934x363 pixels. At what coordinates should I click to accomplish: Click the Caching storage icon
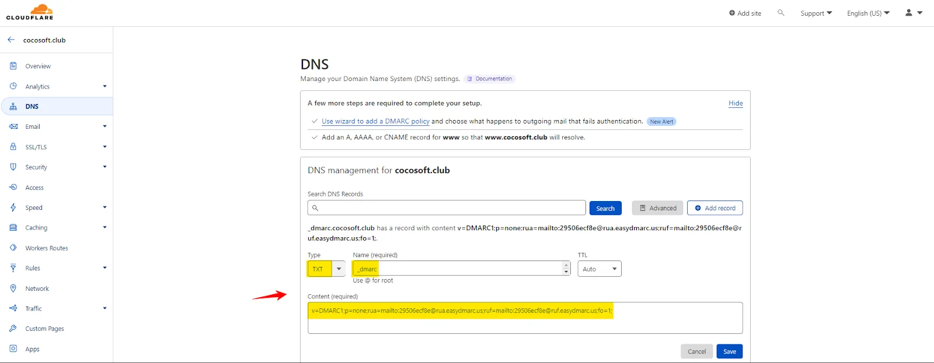[13, 227]
